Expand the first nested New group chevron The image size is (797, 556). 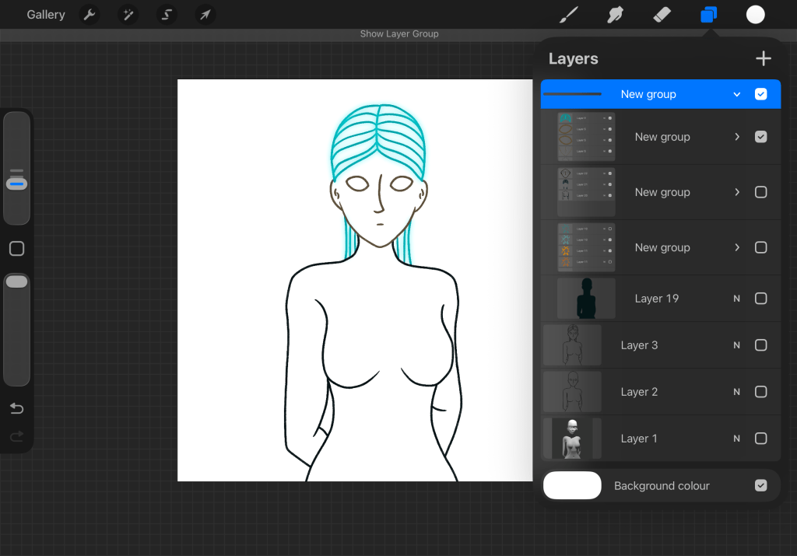[x=736, y=137]
